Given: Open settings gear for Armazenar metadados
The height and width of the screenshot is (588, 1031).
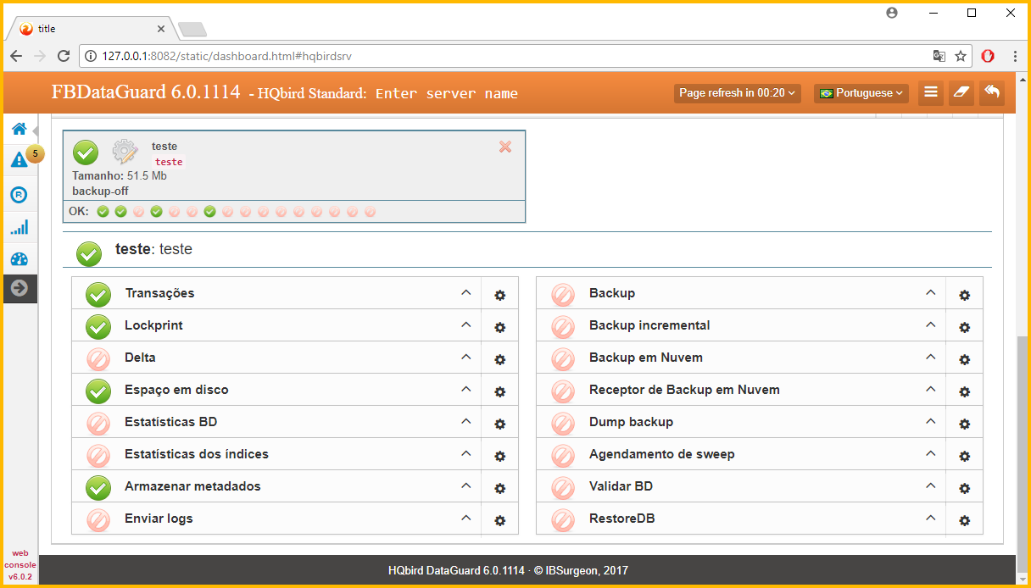Looking at the screenshot, I should 500,488.
